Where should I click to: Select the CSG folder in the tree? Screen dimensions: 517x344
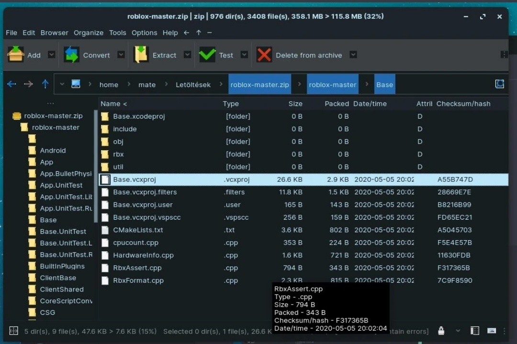coord(47,312)
